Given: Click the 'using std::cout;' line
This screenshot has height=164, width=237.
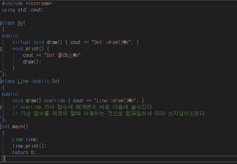Looking at the screenshot, I should [x=23, y=10].
